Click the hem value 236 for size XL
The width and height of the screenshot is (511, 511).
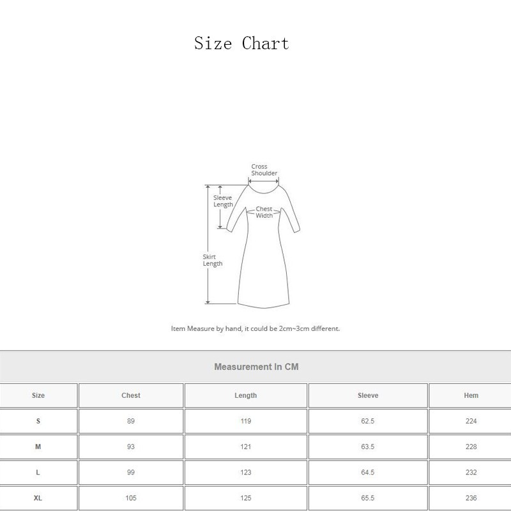470,498
